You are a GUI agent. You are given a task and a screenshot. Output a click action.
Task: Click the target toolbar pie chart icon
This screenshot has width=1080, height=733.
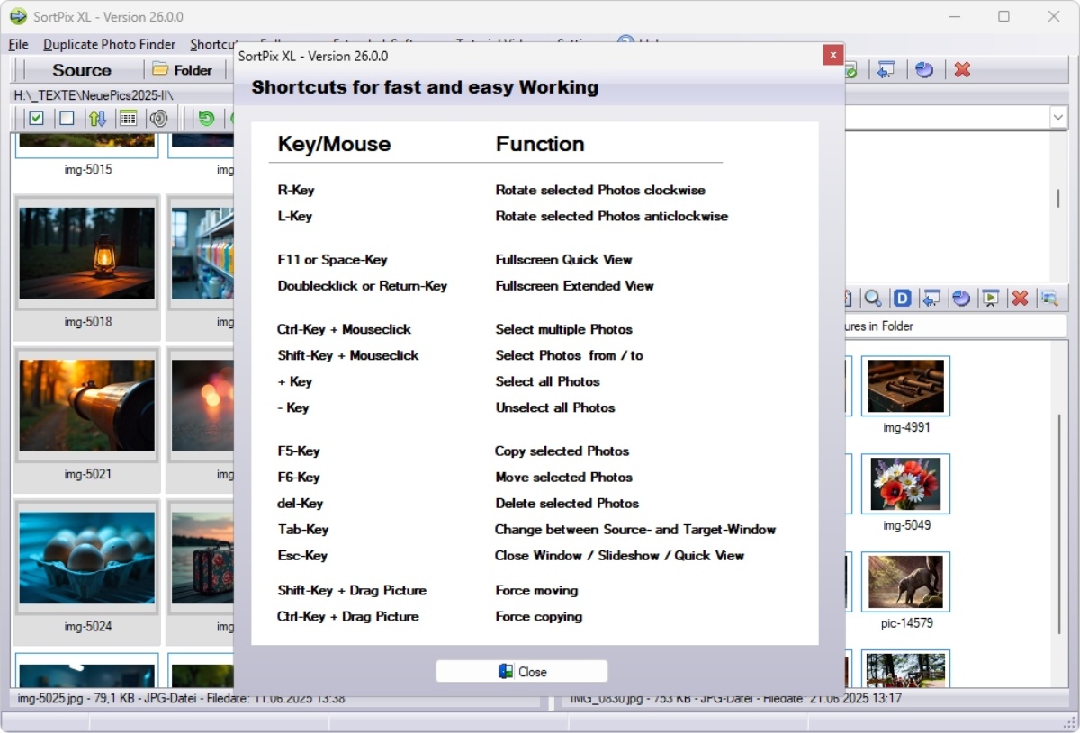click(961, 298)
